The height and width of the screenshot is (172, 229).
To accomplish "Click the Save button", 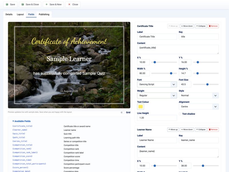I will 10,4.
